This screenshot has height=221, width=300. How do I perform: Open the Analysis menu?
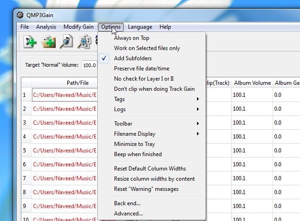(46, 27)
